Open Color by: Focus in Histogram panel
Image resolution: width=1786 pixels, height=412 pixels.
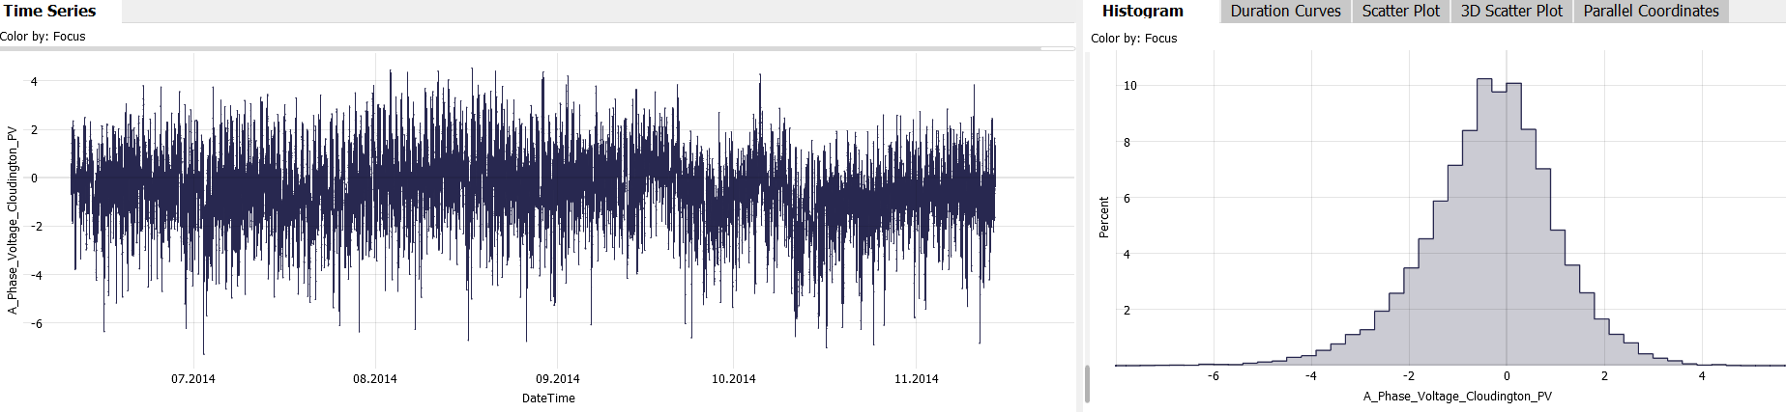[1133, 39]
